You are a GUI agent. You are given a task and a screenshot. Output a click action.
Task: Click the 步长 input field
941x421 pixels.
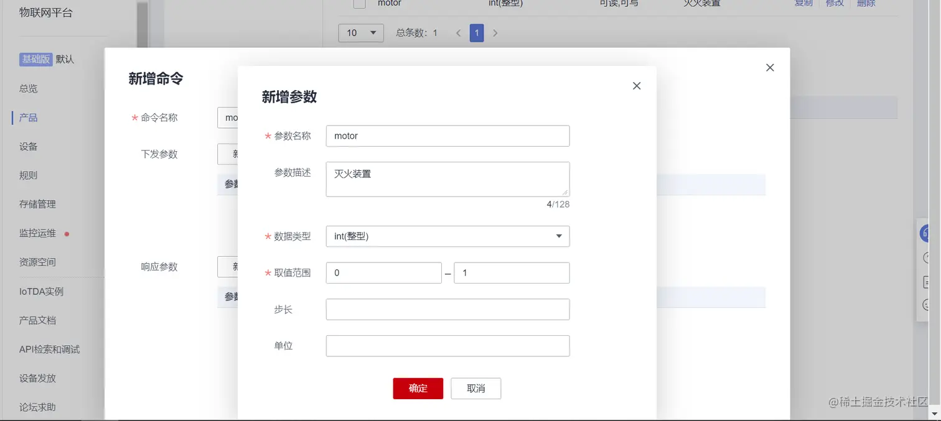click(x=447, y=309)
